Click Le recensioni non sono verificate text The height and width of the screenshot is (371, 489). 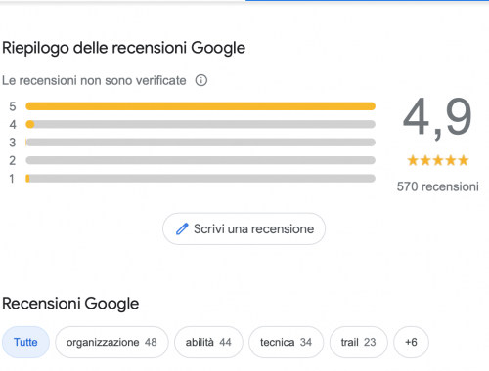94,80
